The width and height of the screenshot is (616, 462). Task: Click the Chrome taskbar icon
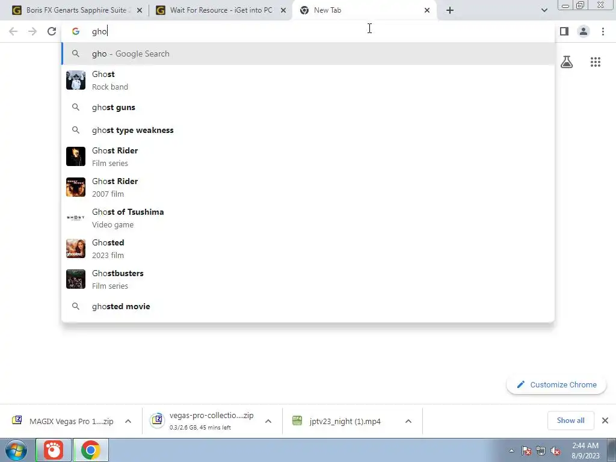click(x=91, y=450)
